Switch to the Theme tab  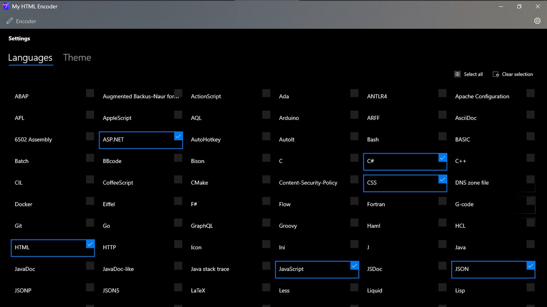tap(77, 57)
